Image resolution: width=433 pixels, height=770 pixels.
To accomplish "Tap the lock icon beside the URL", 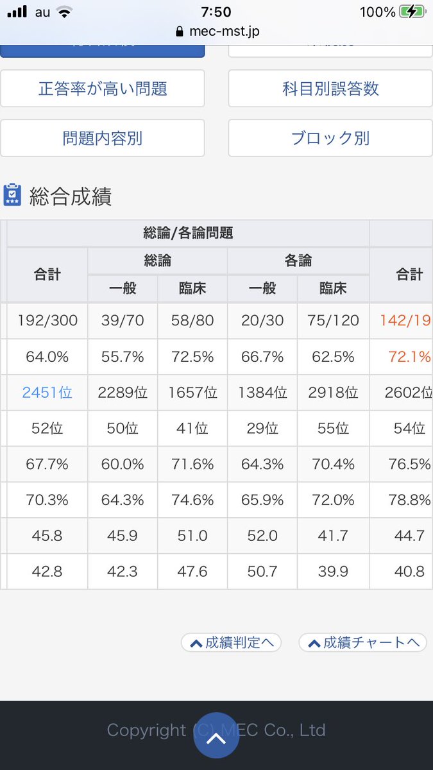I will [179, 31].
